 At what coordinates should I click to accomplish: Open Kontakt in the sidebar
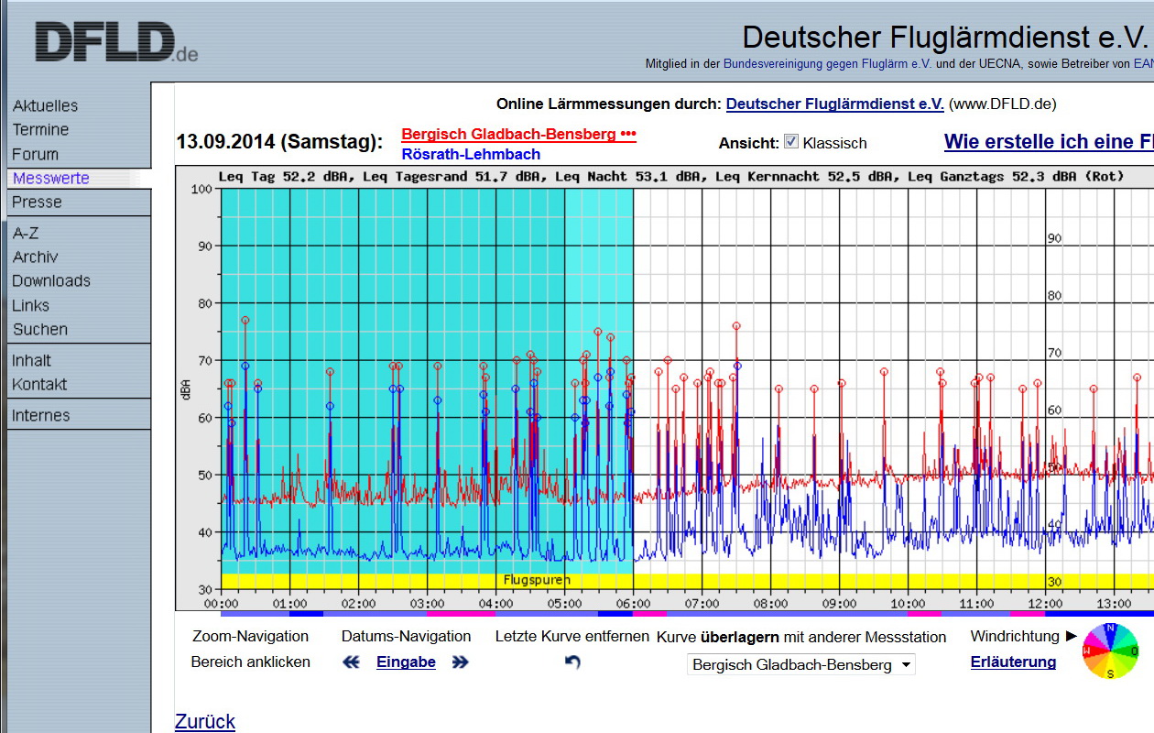39,385
